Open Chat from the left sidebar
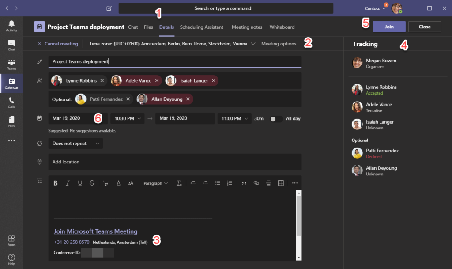 pyautogui.click(x=11, y=45)
